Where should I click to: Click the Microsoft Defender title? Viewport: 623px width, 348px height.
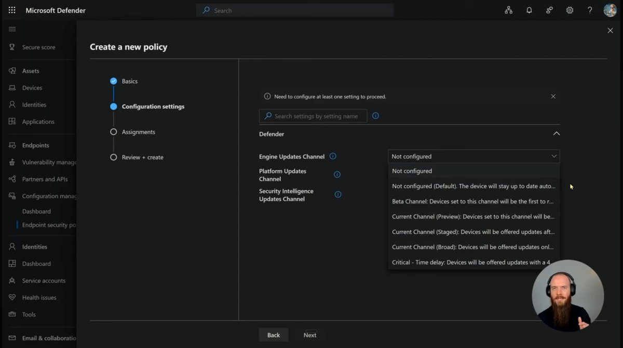click(x=56, y=10)
